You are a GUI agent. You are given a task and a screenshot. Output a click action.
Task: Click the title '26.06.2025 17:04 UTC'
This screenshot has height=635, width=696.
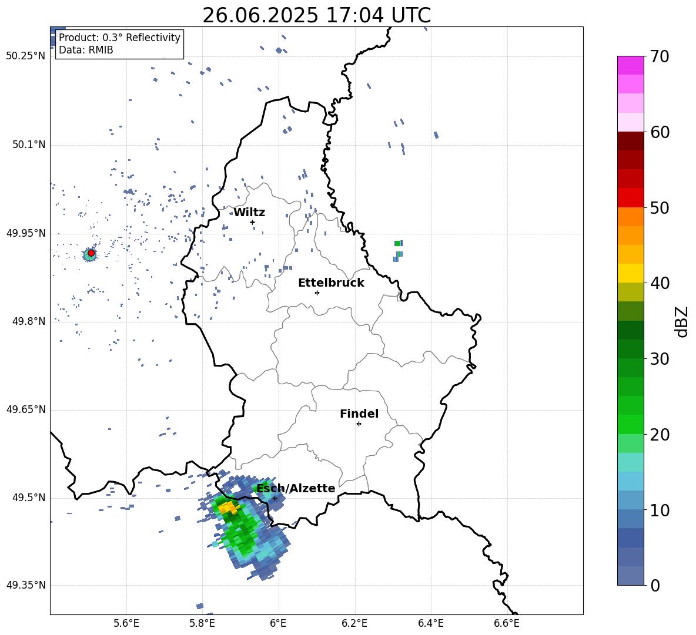316,15
